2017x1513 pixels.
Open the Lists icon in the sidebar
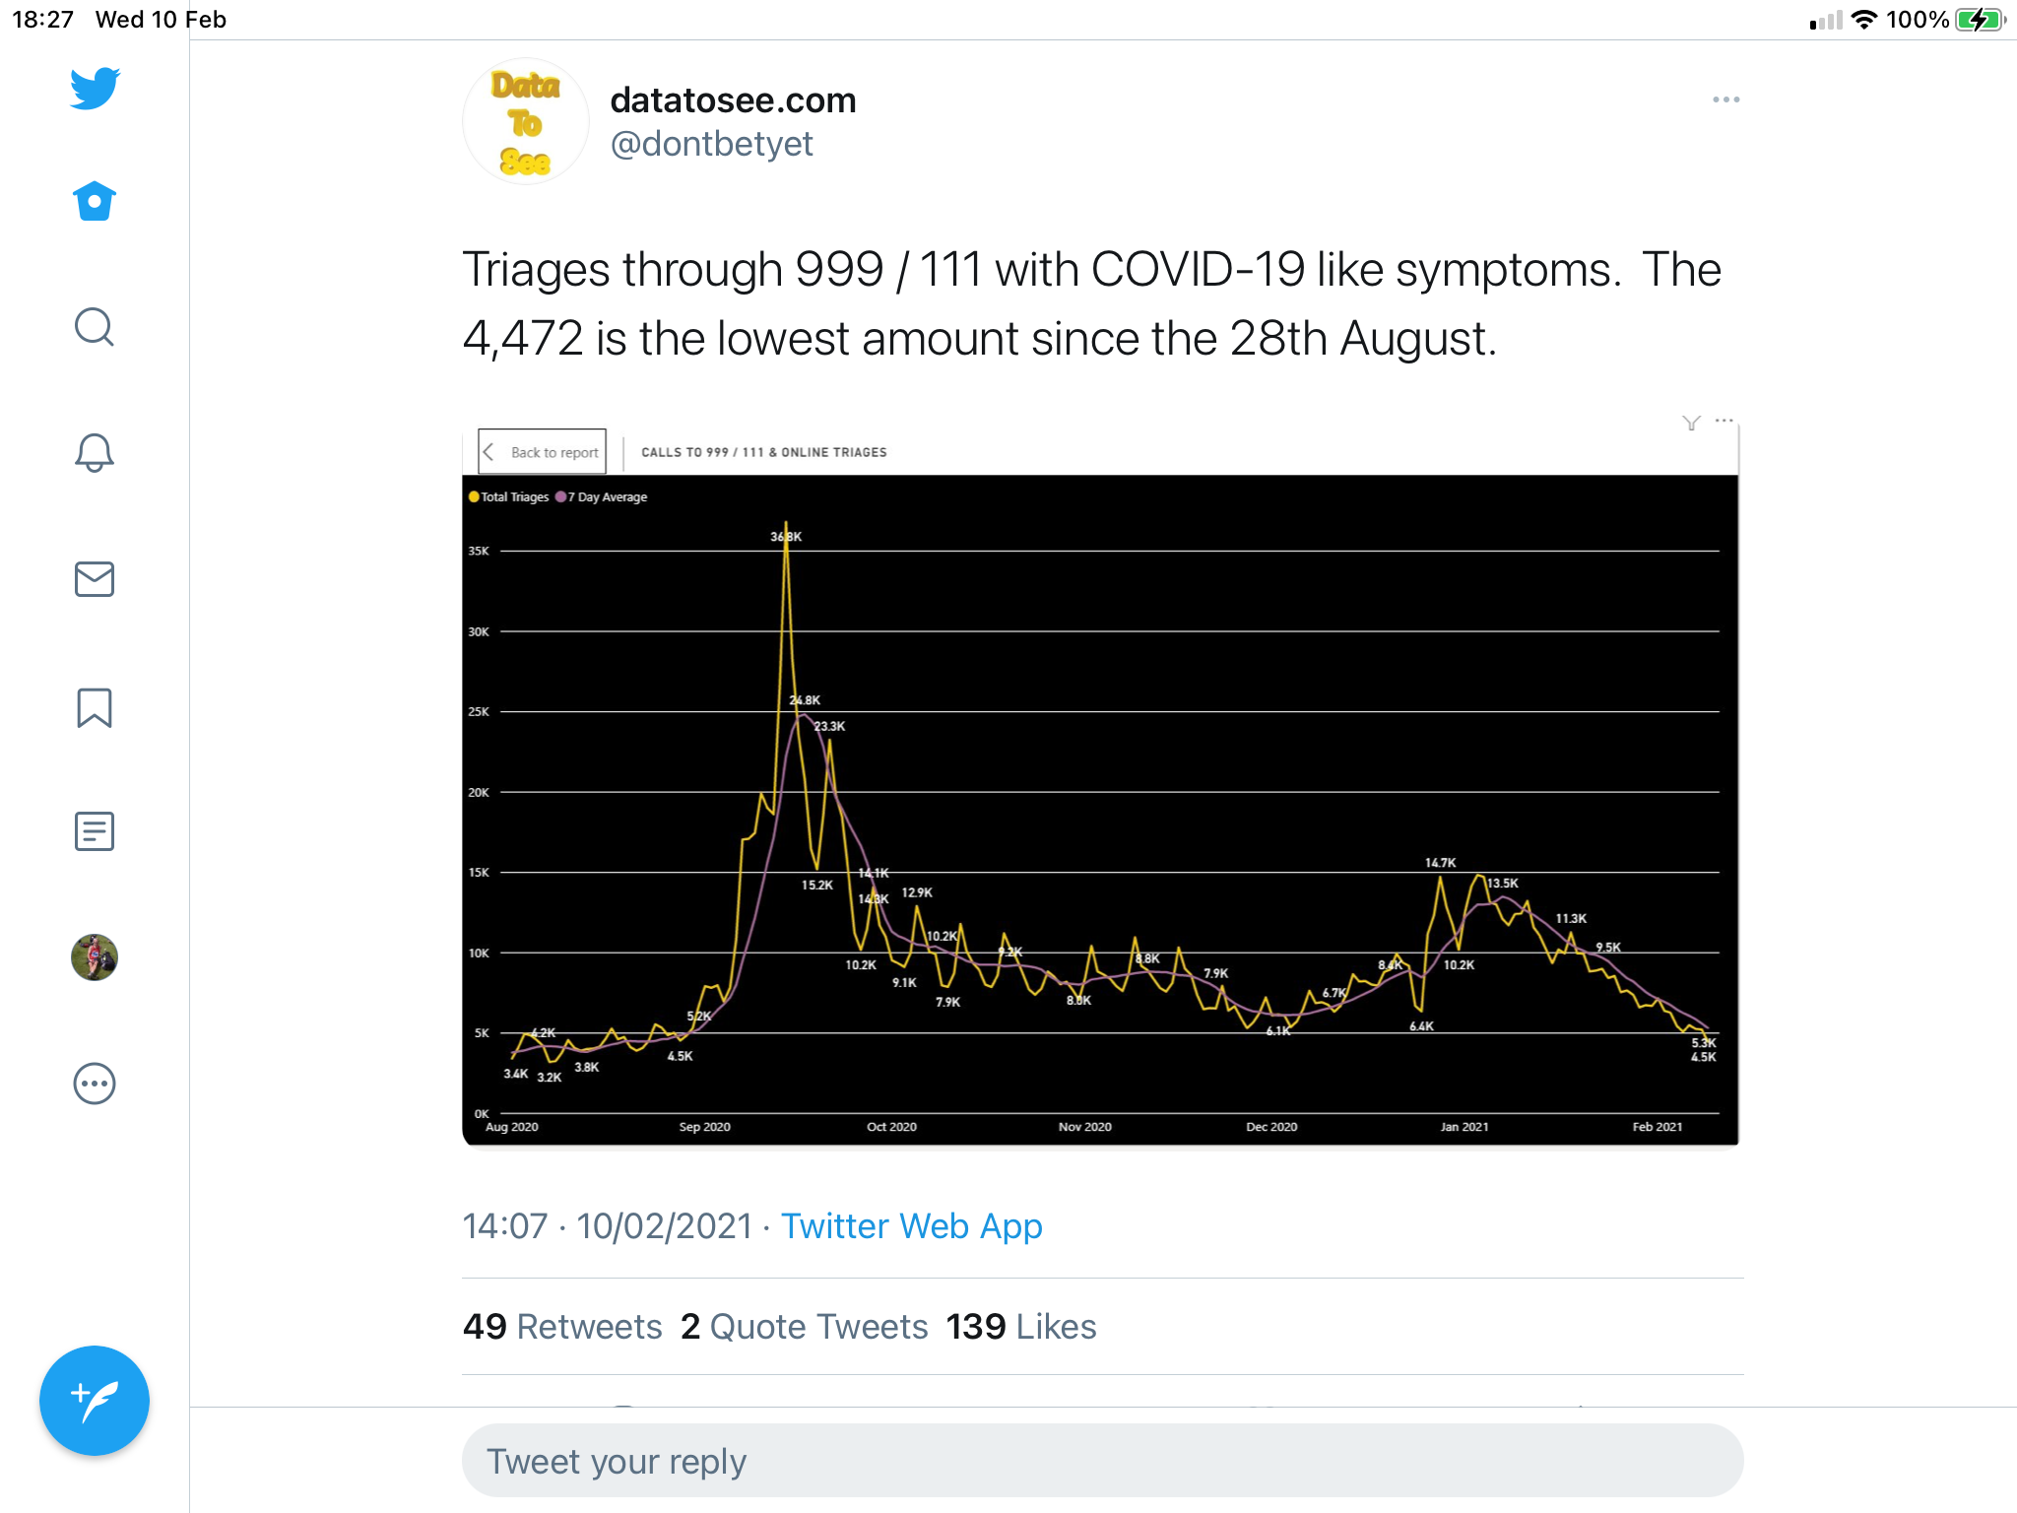pos(95,831)
